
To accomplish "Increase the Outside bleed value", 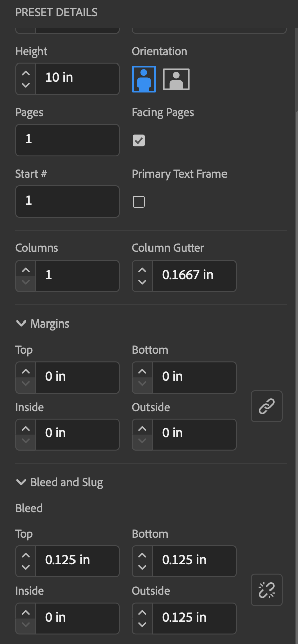I will [x=142, y=612].
